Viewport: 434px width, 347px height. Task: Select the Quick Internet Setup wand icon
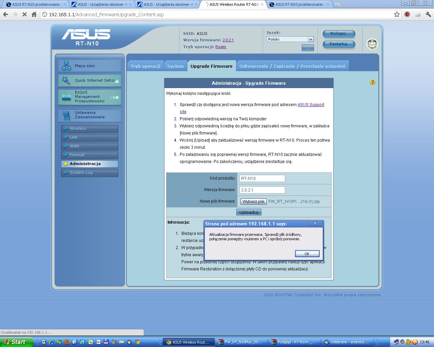point(66,81)
